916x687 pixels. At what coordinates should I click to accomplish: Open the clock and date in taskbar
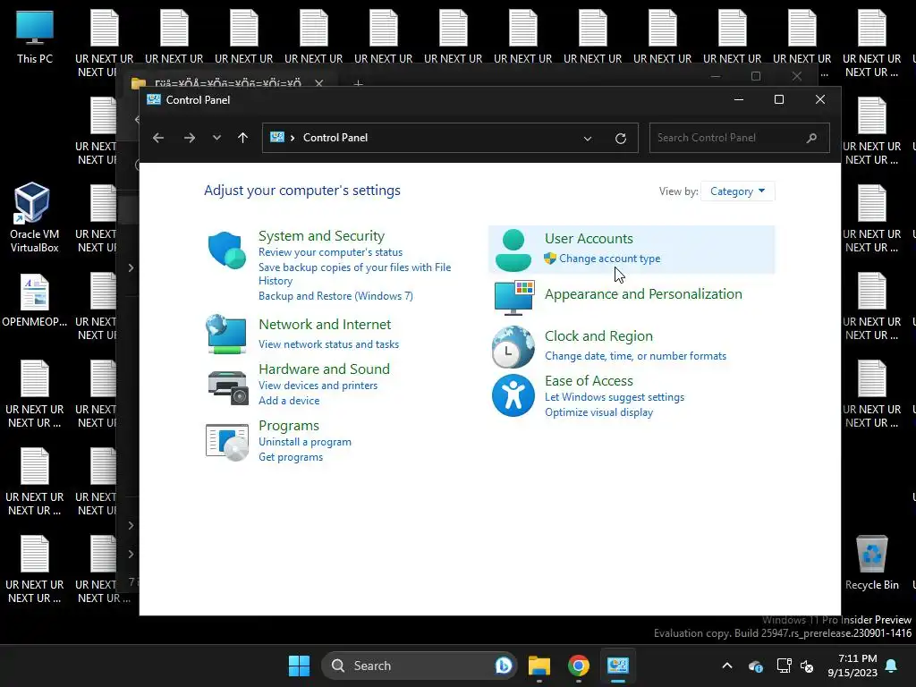click(x=852, y=666)
